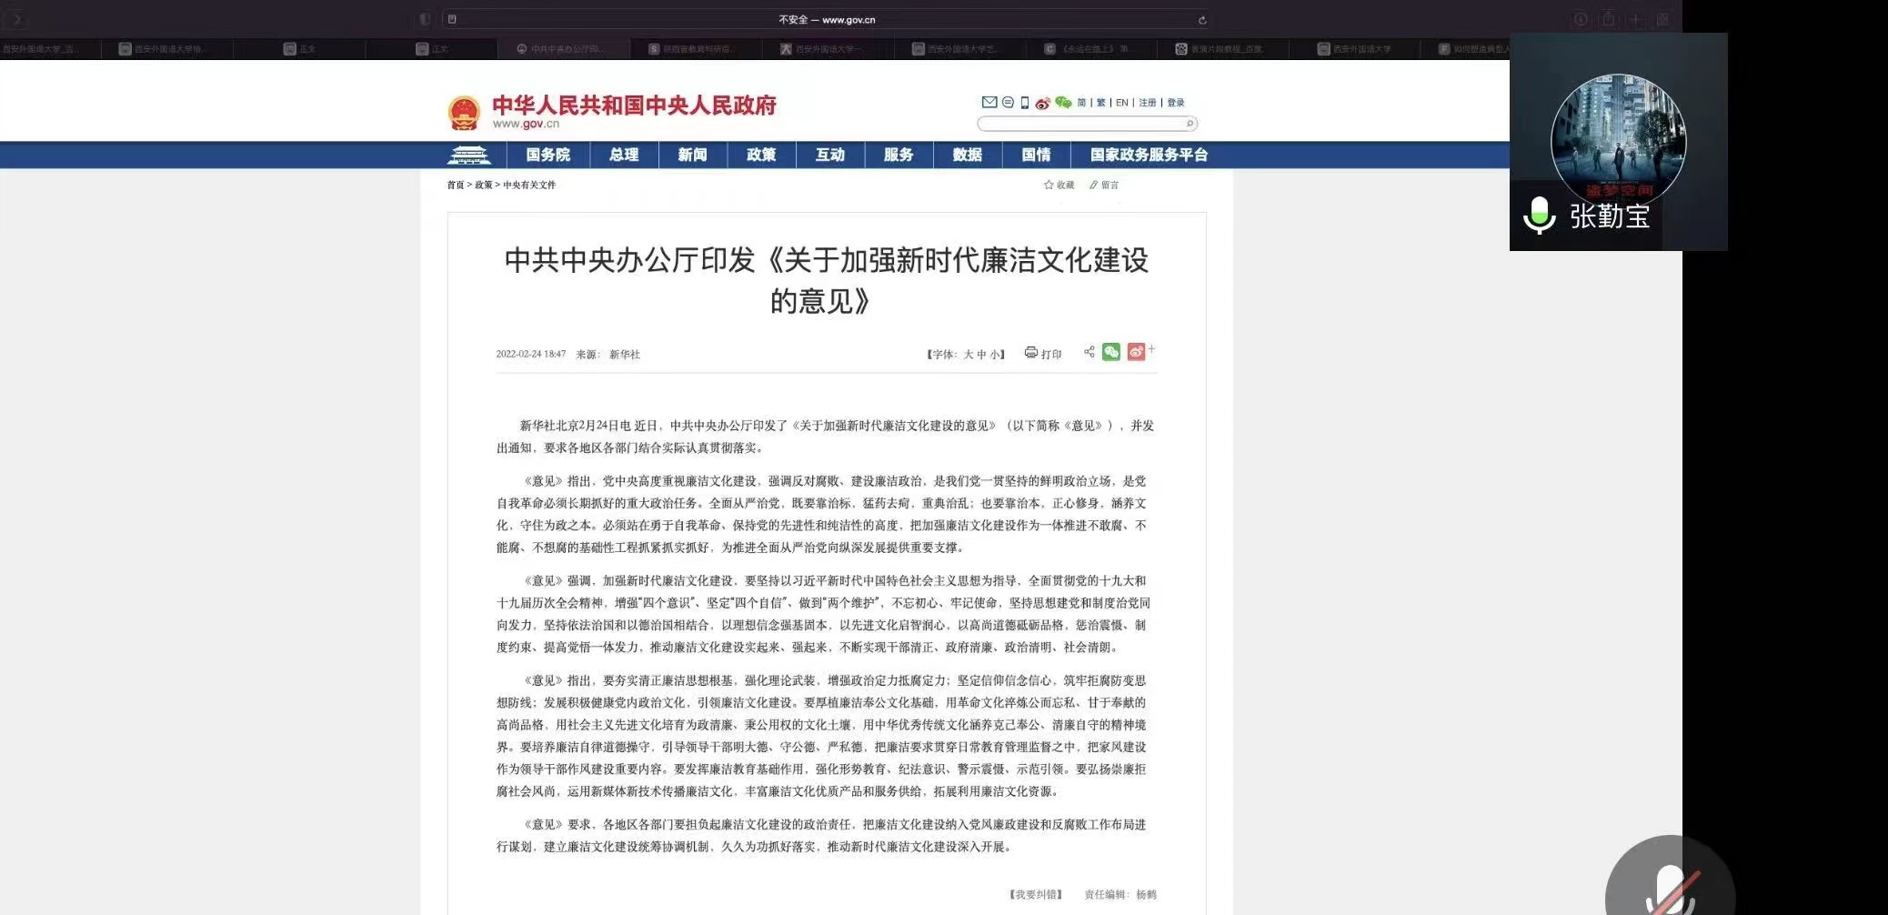
Task: Open the 国务院 navigation menu
Action: tap(547, 155)
